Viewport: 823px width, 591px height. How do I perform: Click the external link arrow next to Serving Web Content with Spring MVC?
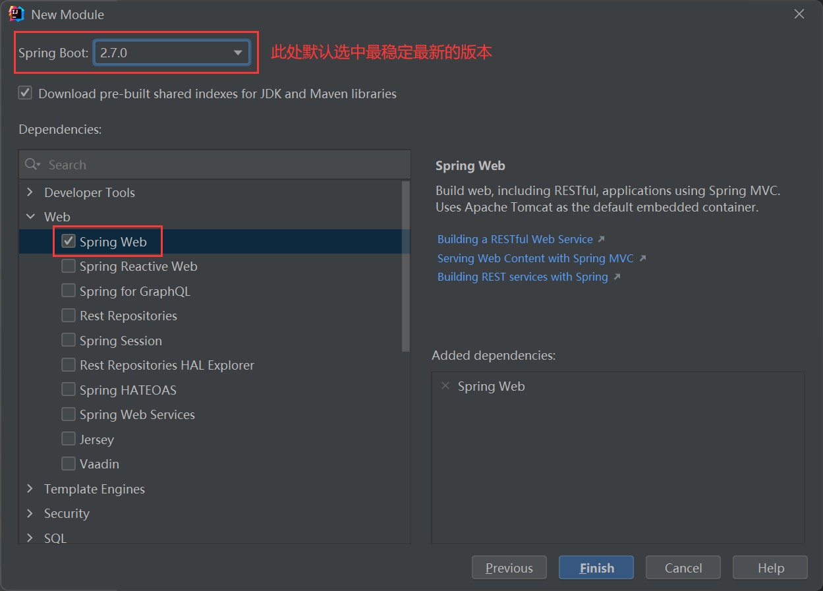643,258
